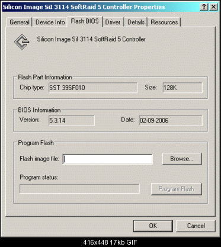Click the Silicon Image controller logo icon
Viewport: 221px width, 247px height.
pyautogui.click(x=21, y=41)
